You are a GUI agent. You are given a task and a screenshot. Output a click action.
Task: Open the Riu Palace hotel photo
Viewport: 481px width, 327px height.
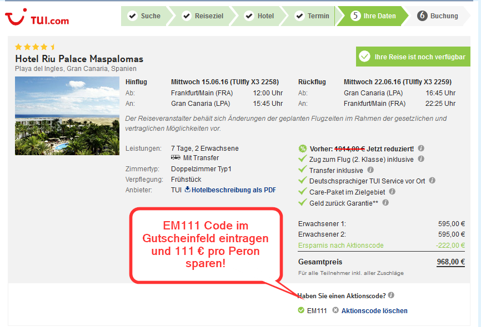pyautogui.click(x=67, y=116)
